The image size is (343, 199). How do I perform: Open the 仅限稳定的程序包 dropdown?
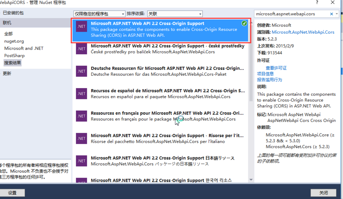(99, 14)
